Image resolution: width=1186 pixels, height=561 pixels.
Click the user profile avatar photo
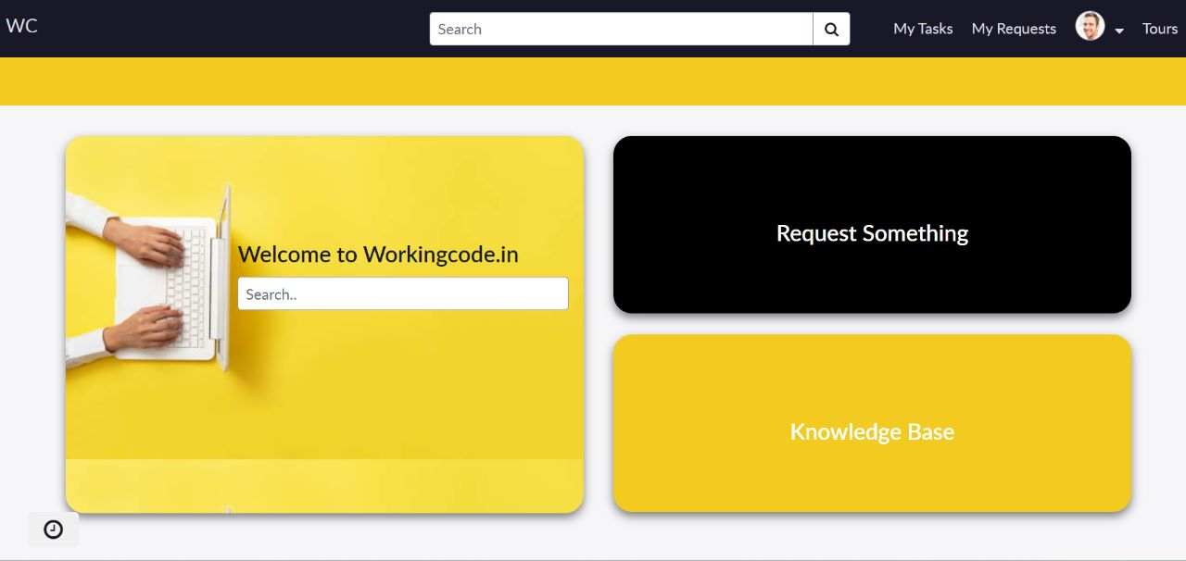[x=1090, y=27]
